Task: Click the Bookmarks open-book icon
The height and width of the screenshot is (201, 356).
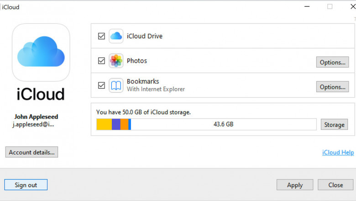Action: [x=116, y=85]
